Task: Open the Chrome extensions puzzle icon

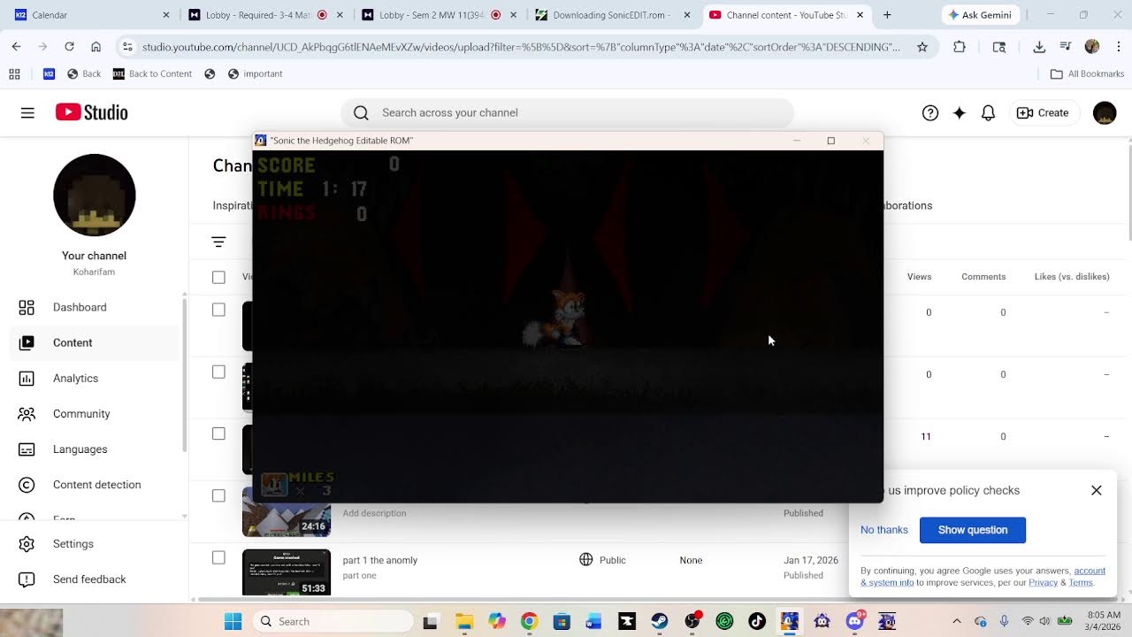Action: [960, 47]
